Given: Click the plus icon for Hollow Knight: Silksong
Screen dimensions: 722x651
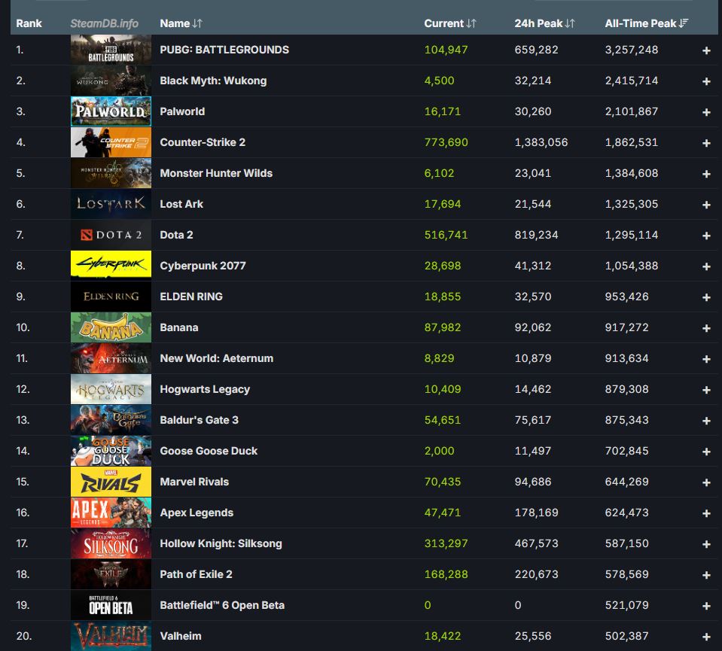Looking at the screenshot, I should pos(706,544).
